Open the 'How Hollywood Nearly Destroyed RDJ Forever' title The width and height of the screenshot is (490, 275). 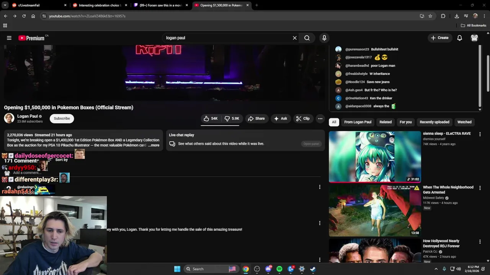coord(441,244)
